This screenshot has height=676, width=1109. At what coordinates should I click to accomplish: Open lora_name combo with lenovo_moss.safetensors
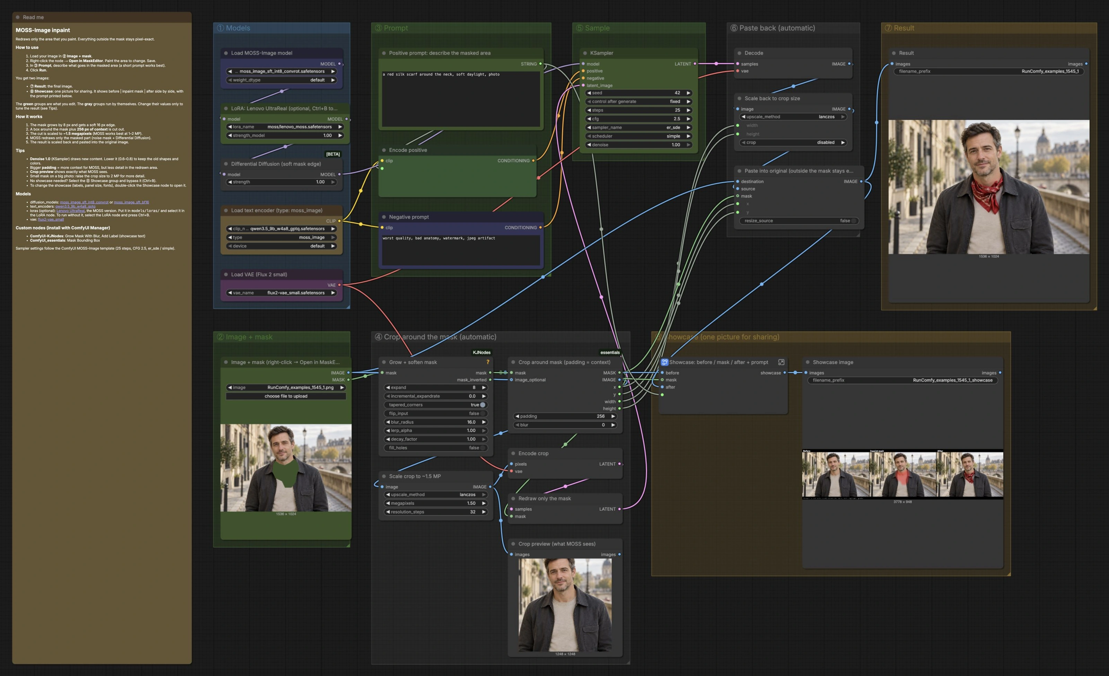(285, 127)
